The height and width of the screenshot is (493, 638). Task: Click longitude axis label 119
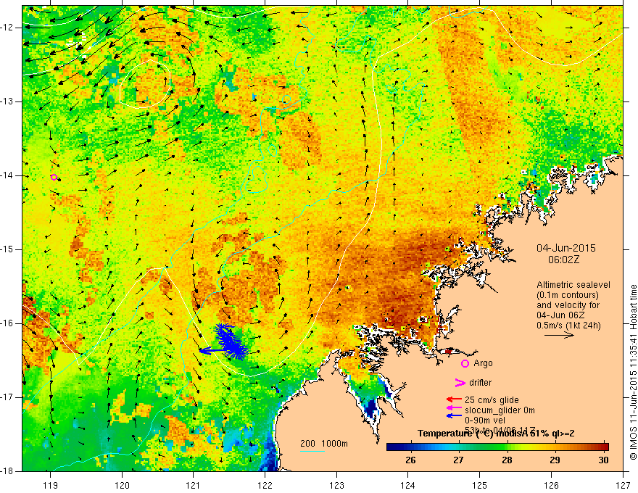pos(51,485)
